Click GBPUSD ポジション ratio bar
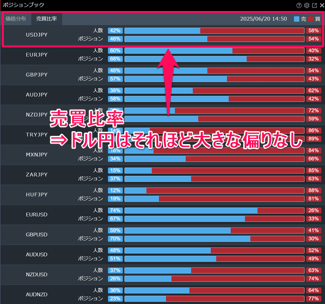Screen dimensions: 325x304 click(x=214, y=238)
